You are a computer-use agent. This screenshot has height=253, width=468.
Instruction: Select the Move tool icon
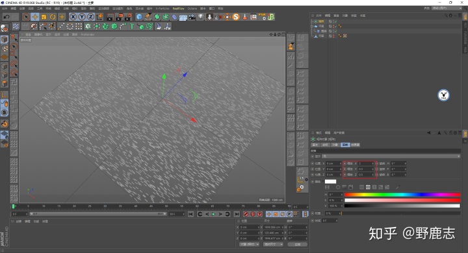(35, 17)
